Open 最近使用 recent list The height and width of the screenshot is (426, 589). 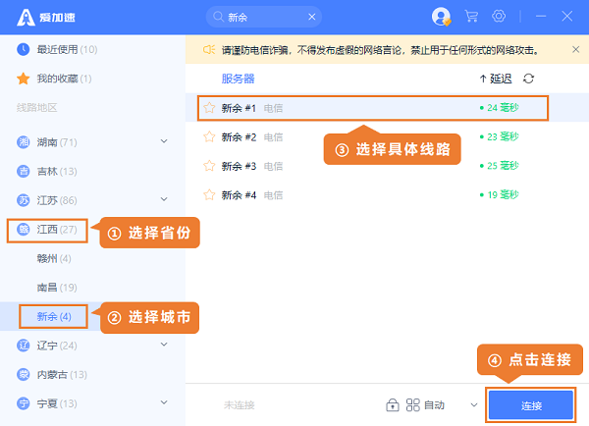[x=67, y=49]
